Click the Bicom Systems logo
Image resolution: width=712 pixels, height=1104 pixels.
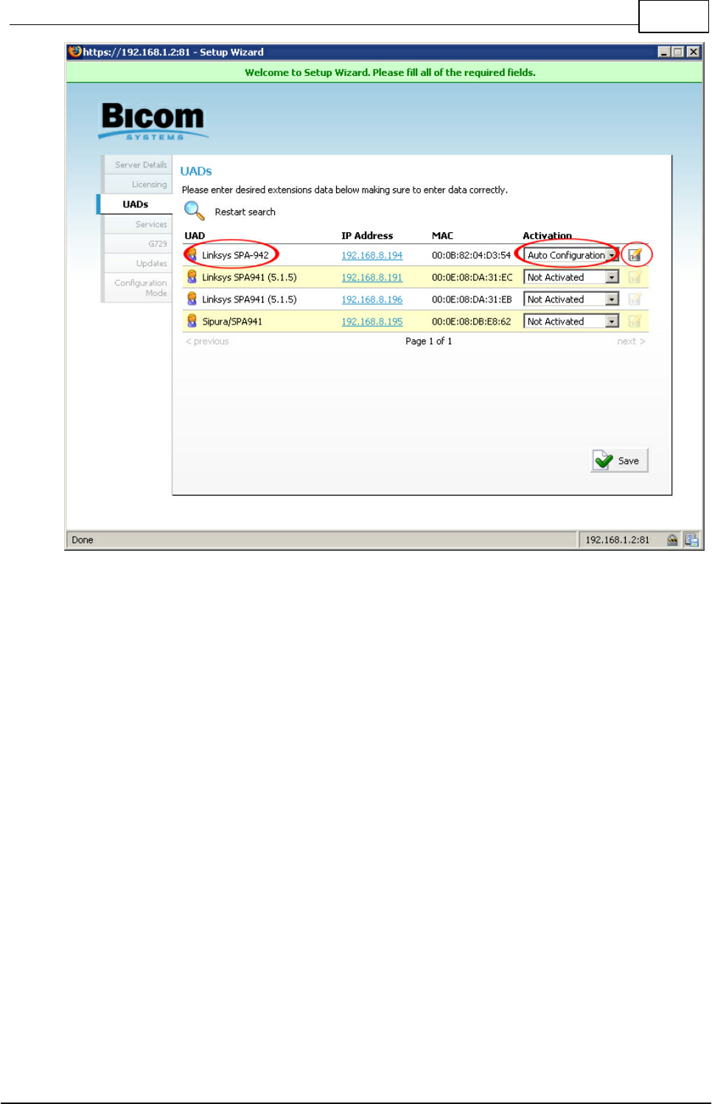point(153,121)
